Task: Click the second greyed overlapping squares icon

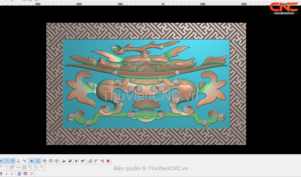Action: [x=36, y=167]
